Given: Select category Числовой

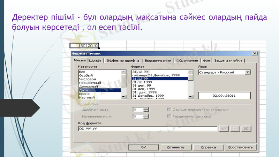Looking at the screenshot, I should pos(100,79).
